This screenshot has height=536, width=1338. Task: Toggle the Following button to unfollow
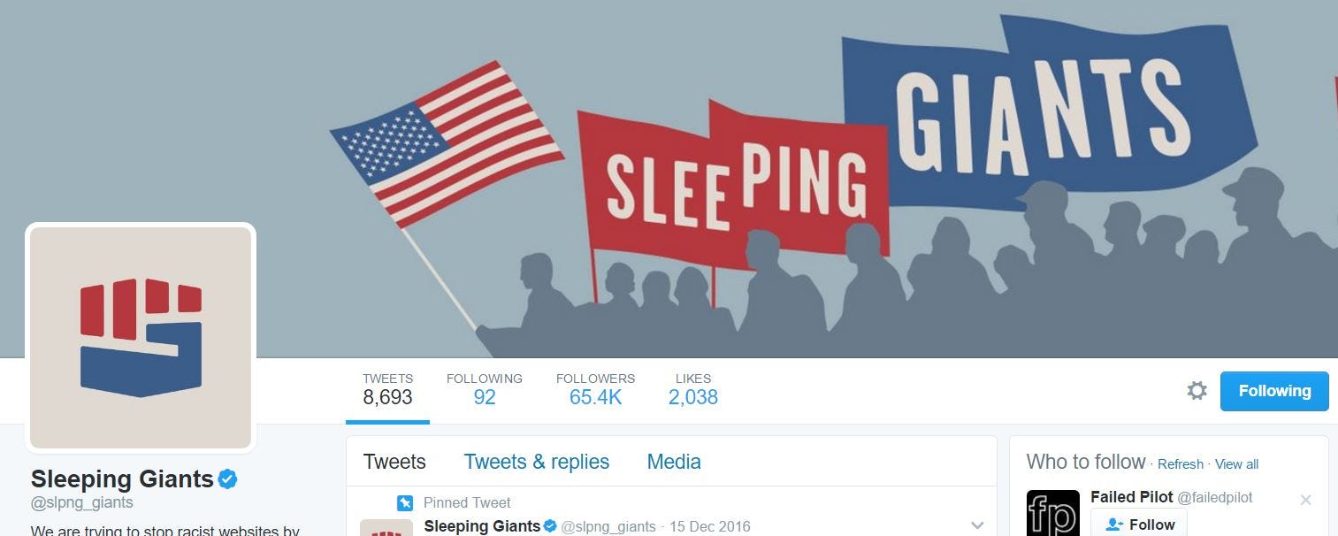click(x=1274, y=391)
